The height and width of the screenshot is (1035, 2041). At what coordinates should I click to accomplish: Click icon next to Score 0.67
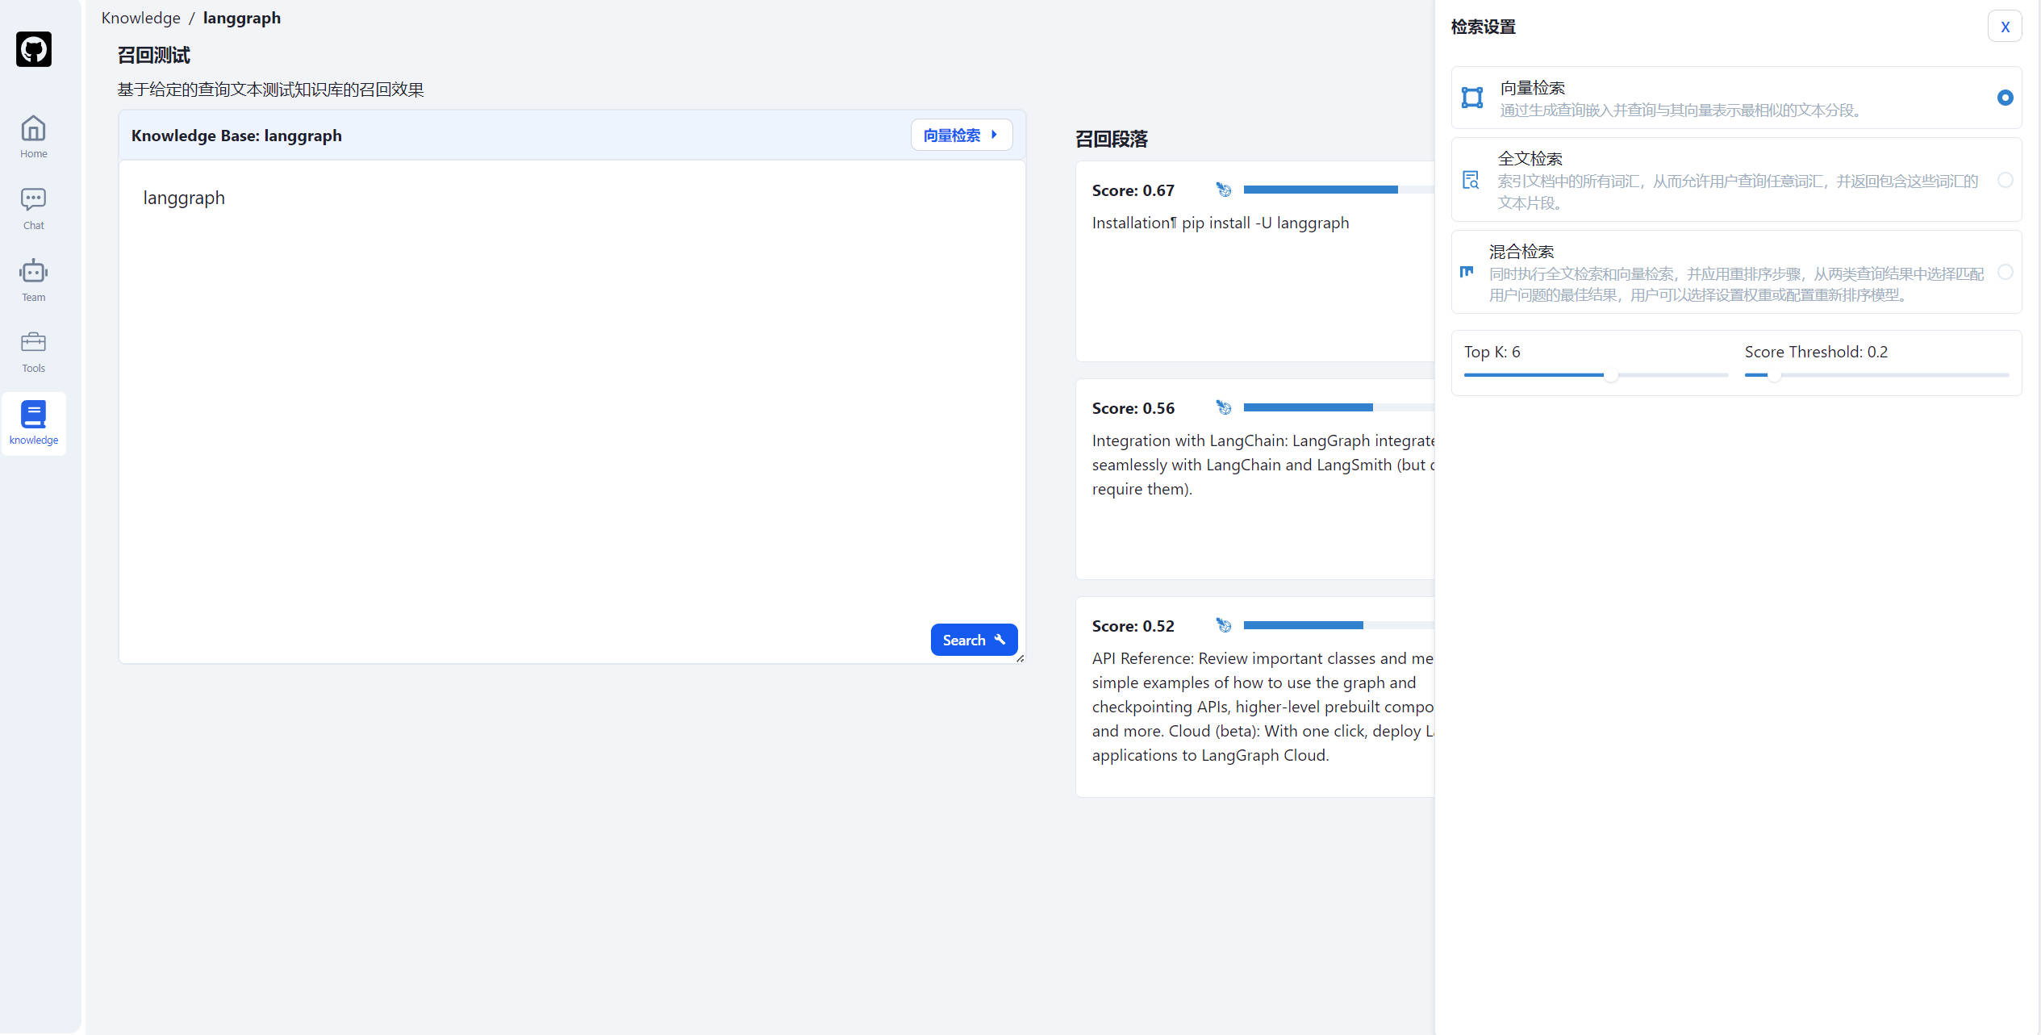(1224, 190)
